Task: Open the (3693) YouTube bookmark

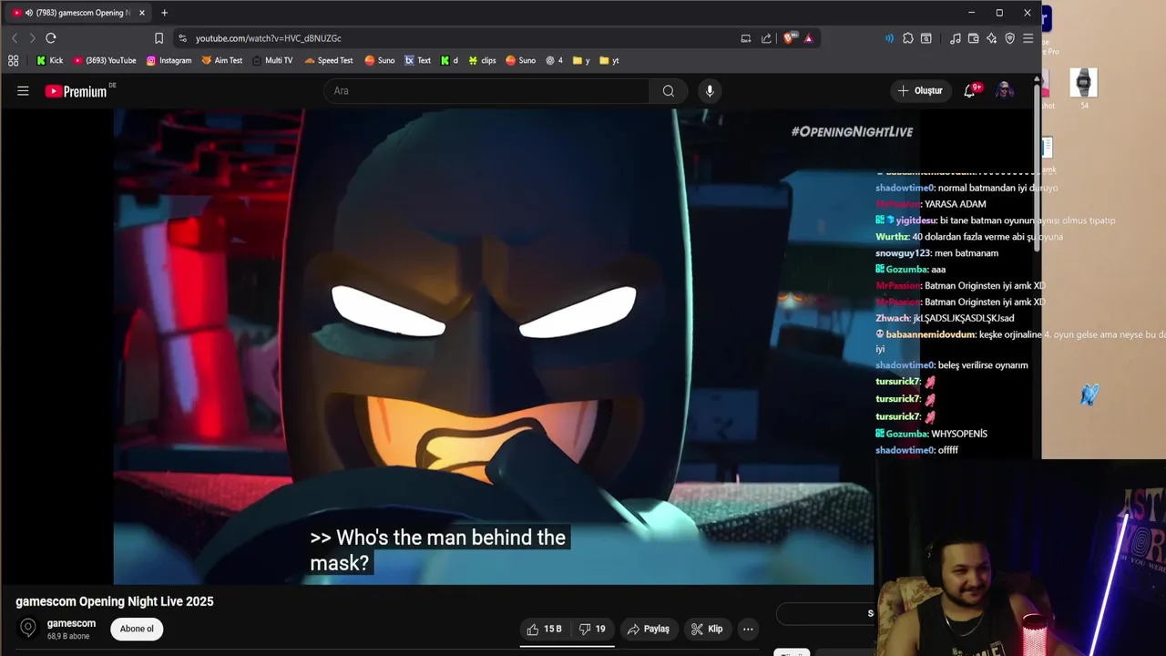Action: pos(105,60)
